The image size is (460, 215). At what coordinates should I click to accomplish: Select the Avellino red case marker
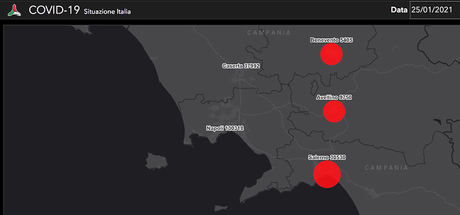334,111
